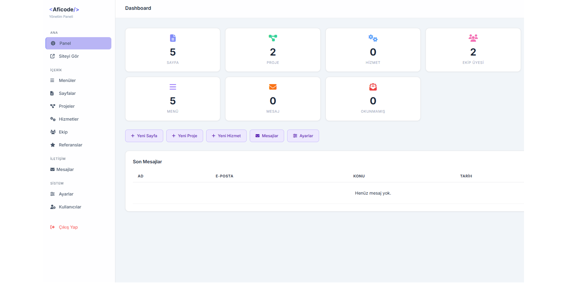Viewport: 578px width, 283px height.
Task: Click the globe icon beside Panel
Action: click(53, 43)
